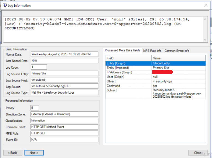Close the Log Information dialog via X
212x158 pixels.
(206, 5)
